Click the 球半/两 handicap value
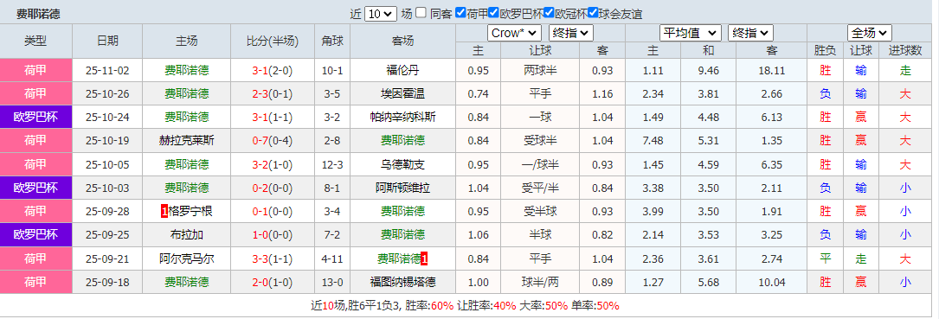The width and height of the screenshot is (939, 319). click(x=540, y=282)
